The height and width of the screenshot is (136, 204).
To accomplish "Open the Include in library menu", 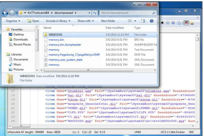I will [58, 21].
